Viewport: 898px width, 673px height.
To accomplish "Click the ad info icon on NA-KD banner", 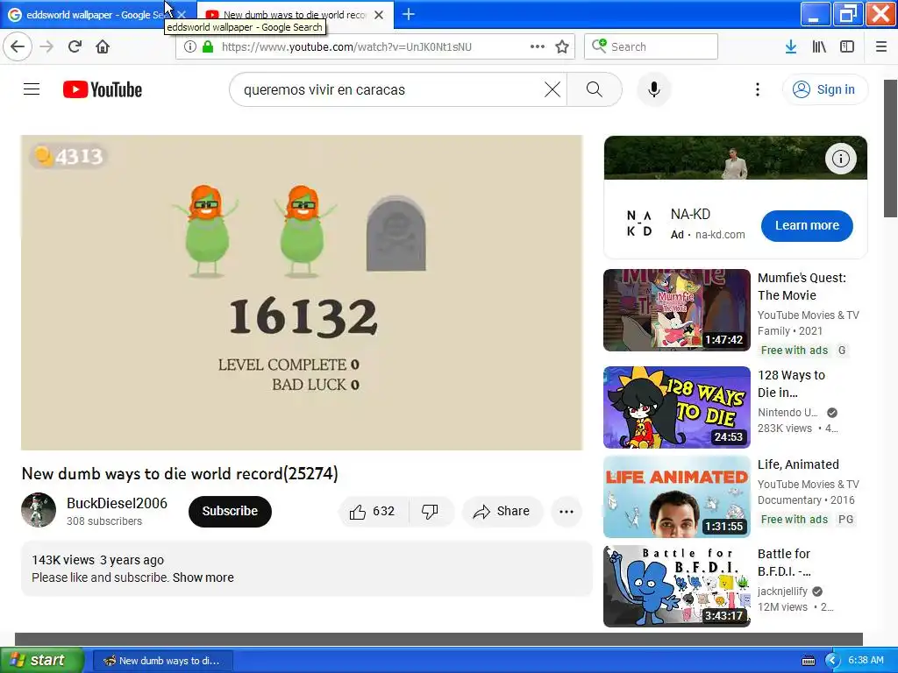I will [840, 159].
